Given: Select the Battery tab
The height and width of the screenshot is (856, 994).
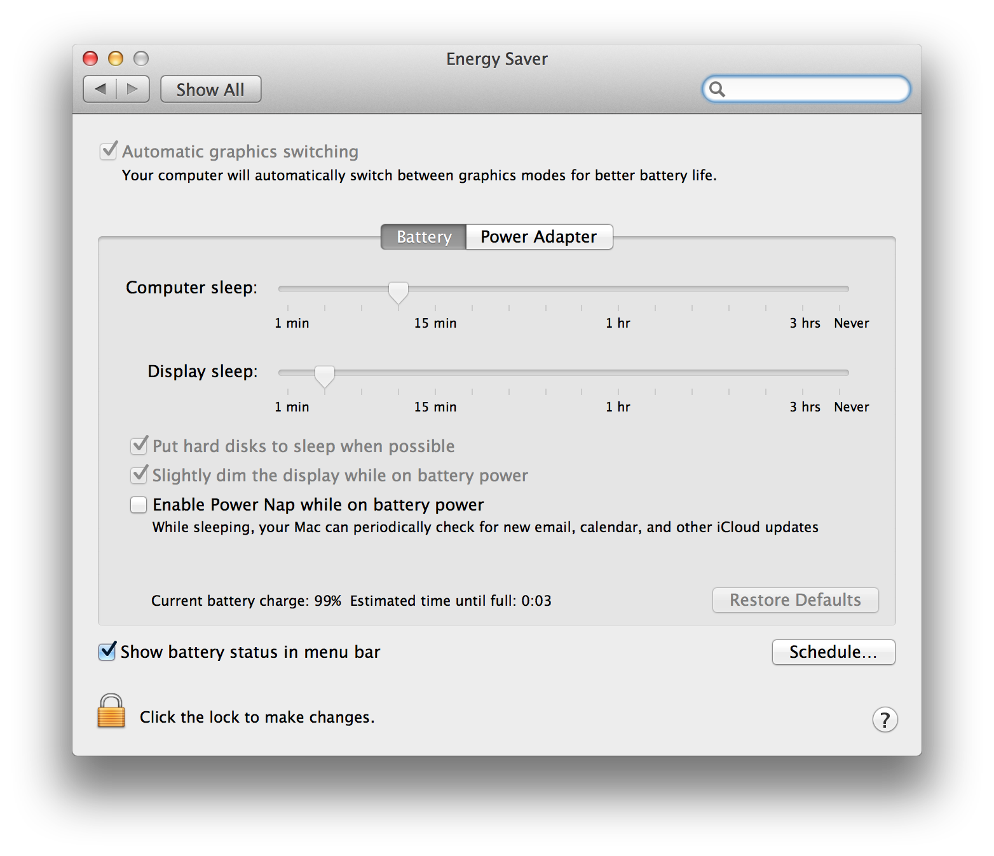Looking at the screenshot, I should click(424, 237).
